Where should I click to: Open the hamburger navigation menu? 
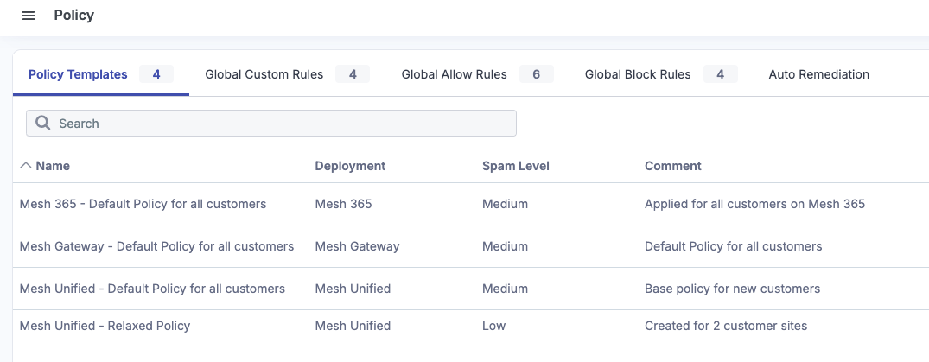pyautogui.click(x=29, y=16)
